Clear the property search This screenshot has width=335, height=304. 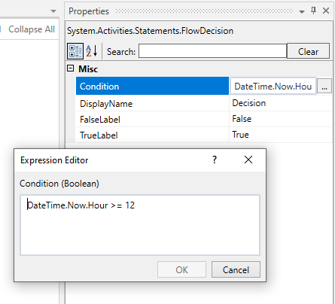click(x=308, y=51)
